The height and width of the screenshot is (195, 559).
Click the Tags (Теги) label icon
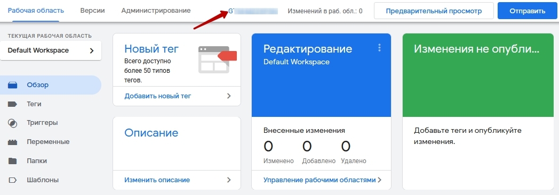tap(12, 104)
